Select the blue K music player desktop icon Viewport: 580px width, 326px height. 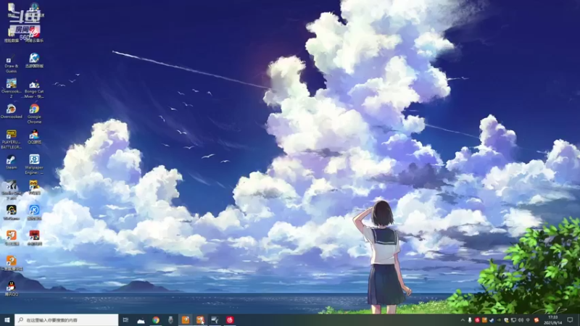point(34,212)
